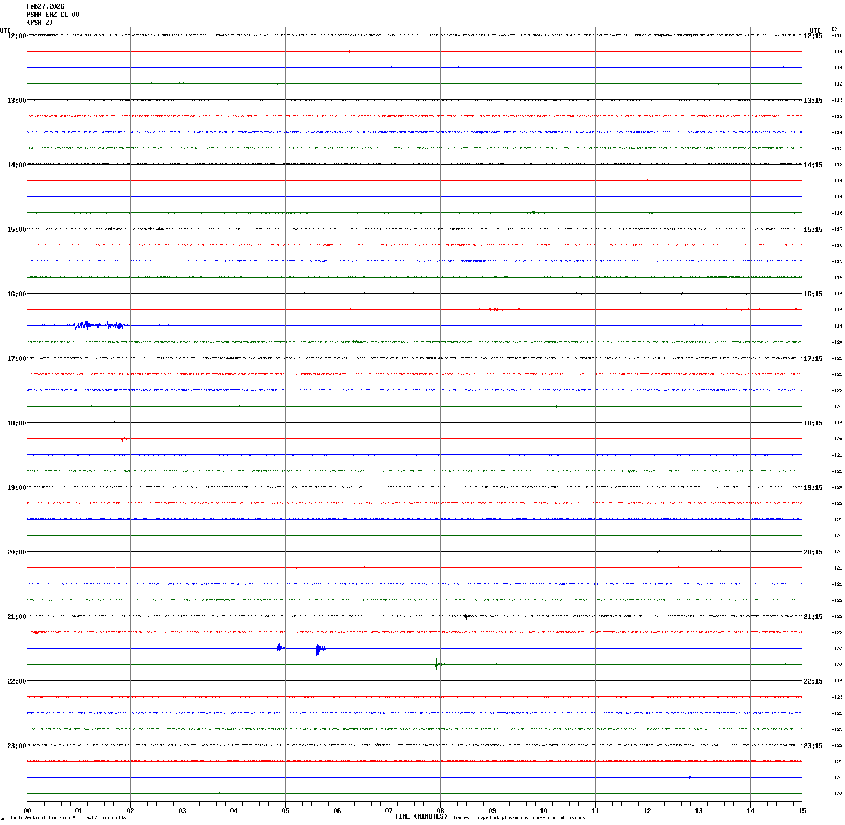845x825 pixels.
Task: Click the TIME (MINUTES) axis label
Action: [x=420, y=816]
